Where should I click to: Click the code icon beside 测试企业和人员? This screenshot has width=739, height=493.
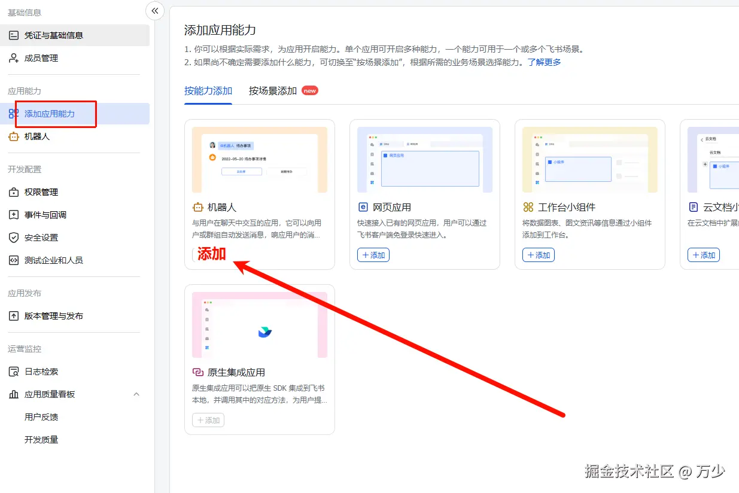click(14, 260)
